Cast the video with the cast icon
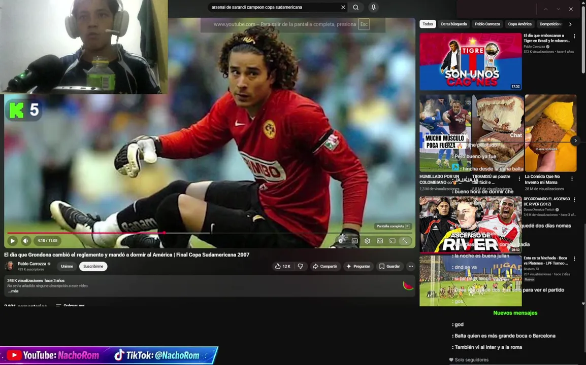The image size is (586, 365). 392,241
